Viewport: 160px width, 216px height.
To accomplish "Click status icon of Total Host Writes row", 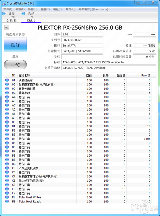I will [7, 197].
